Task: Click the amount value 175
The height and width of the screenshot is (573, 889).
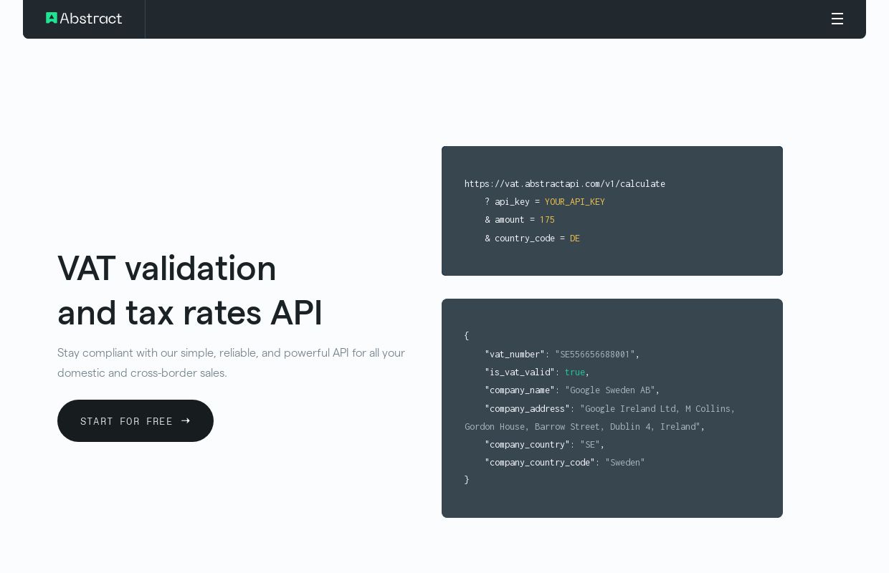Action: (x=547, y=220)
